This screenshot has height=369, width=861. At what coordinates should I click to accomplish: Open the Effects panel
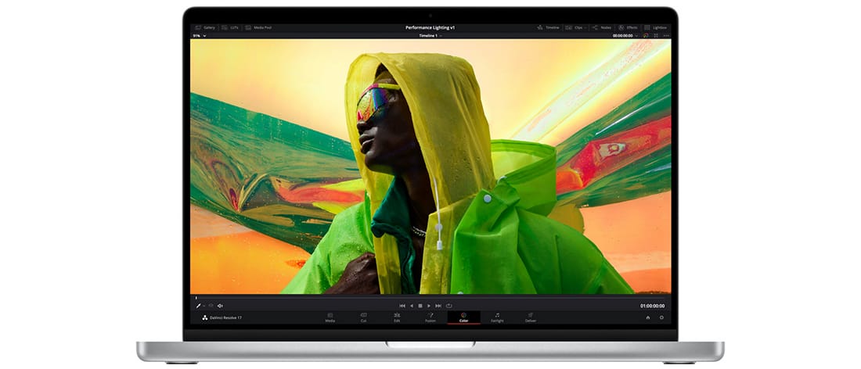[x=629, y=27]
